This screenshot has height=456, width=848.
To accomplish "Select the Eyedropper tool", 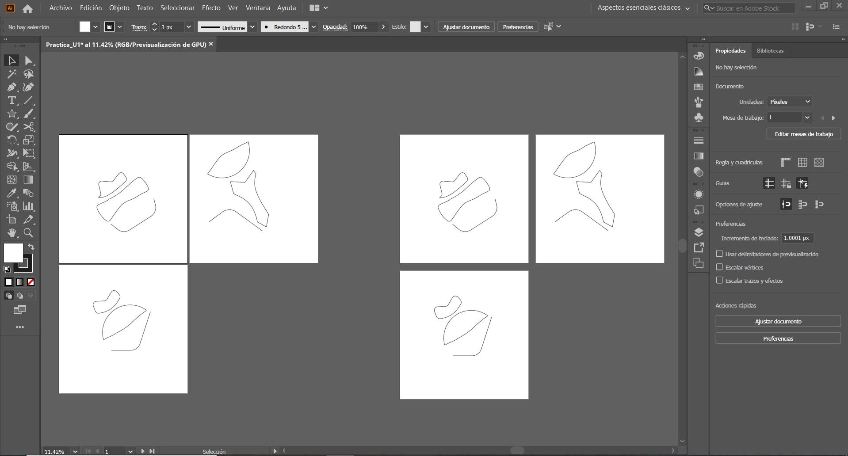I will (11, 193).
